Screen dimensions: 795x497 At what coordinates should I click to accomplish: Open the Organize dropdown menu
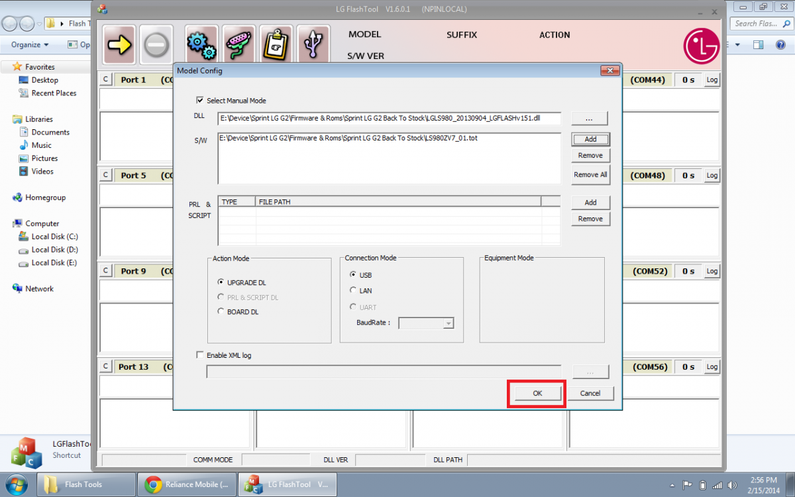click(x=30, y=45)
